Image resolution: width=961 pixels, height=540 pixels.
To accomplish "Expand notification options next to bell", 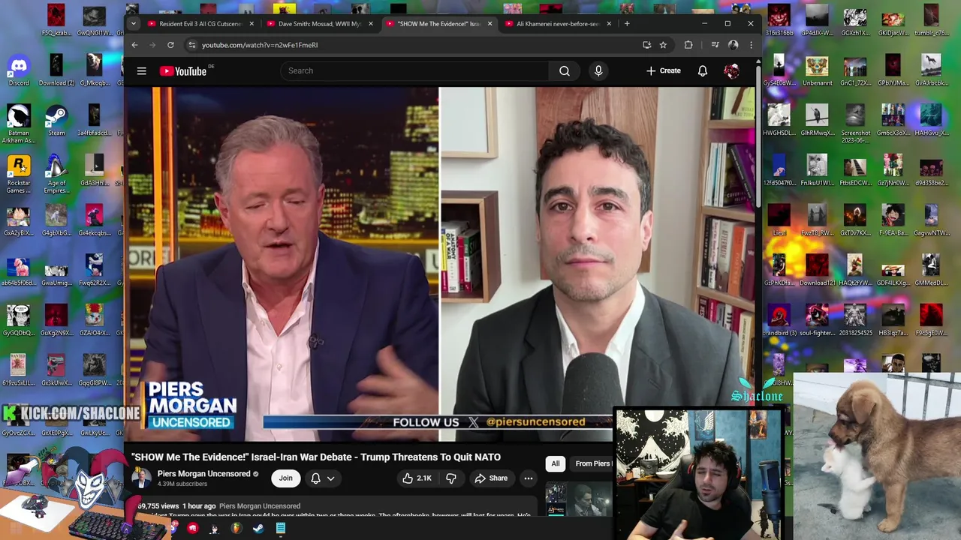I will tap(330, 478).
